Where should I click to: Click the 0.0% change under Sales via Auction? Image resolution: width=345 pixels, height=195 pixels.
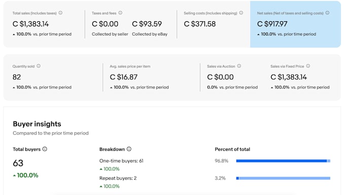coord(212,87)
